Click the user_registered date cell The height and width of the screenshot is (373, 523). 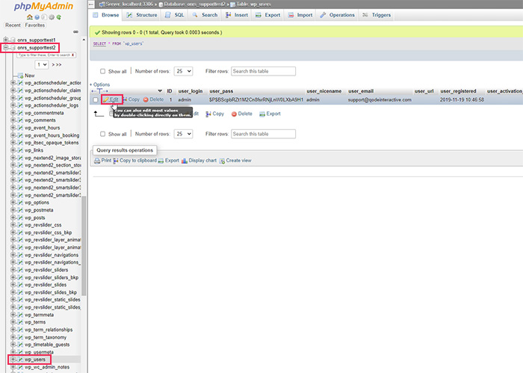[x=462, y=99]
